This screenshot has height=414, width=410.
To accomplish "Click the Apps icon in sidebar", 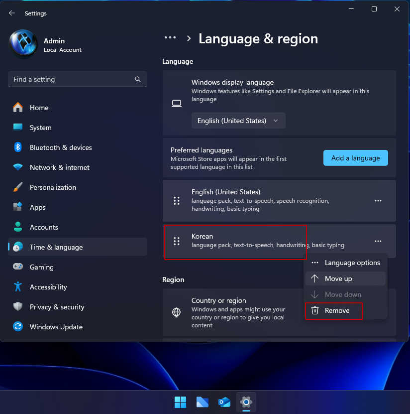I will click(x=18, y=207).
